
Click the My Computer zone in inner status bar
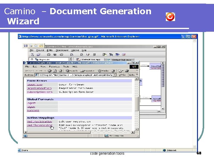[x=114, y=136]
